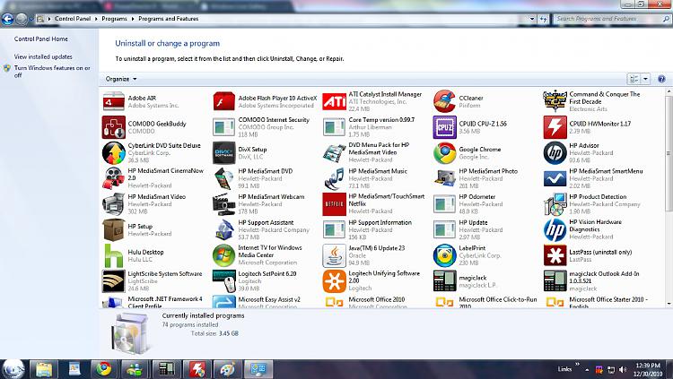Click the LightScribe System Software icon
Image resolution: width=673 pixels, height=379 pixels.
(114, 281)
